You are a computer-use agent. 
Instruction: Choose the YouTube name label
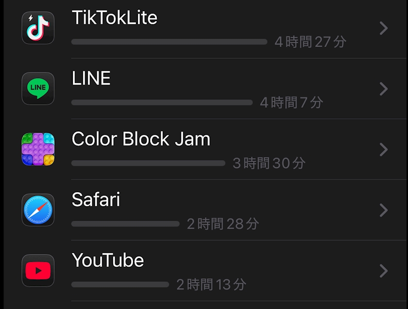pyautogui.click(x=108, y=260)
